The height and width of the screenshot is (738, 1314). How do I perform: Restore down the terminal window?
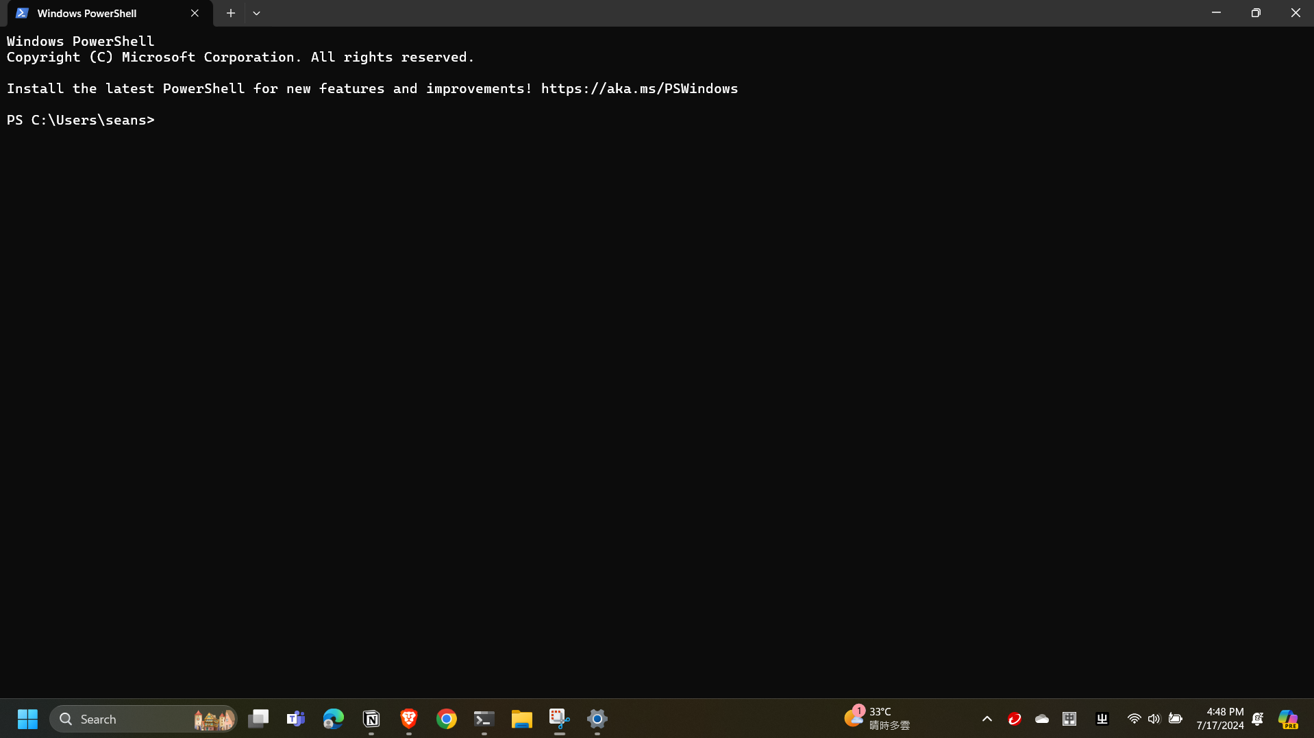[x=1256, y=13]
